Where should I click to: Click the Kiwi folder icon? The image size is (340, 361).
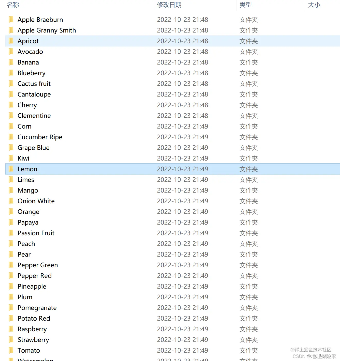click(11, 158)
